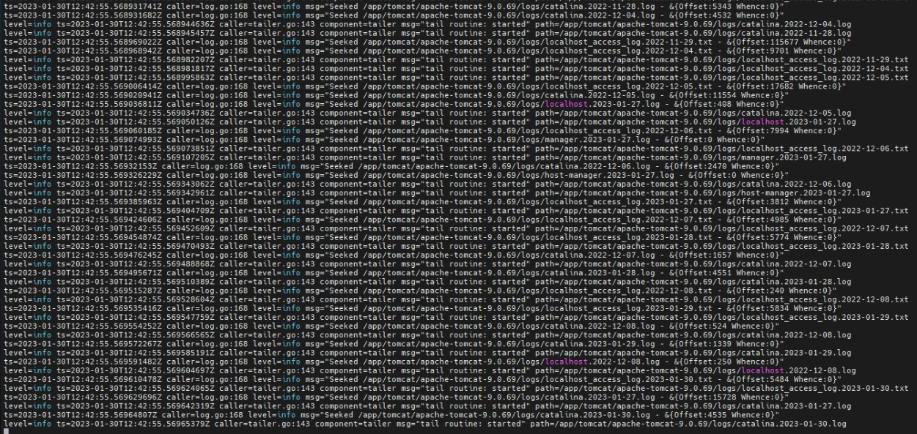Screen dimensions: 917x434
Task: Select timestamp "ts=2023-01-30T12:42:55.569488868Z"
Action: [136, 266]
